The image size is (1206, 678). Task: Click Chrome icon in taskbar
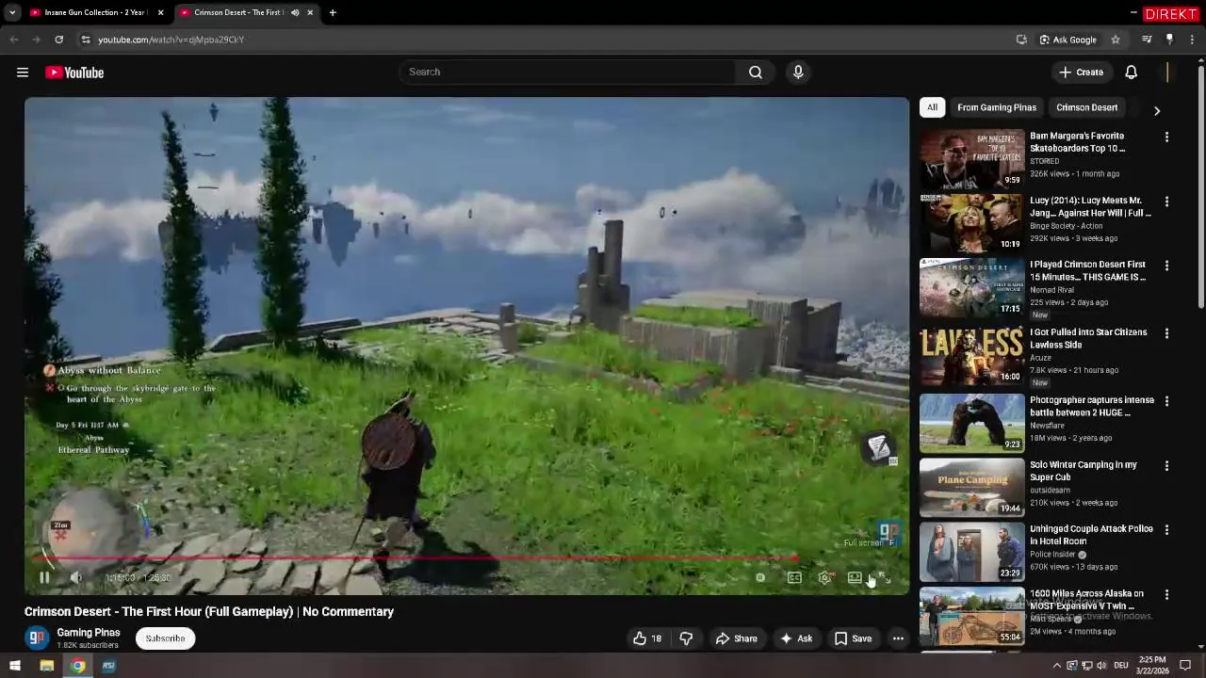[78, 666]
